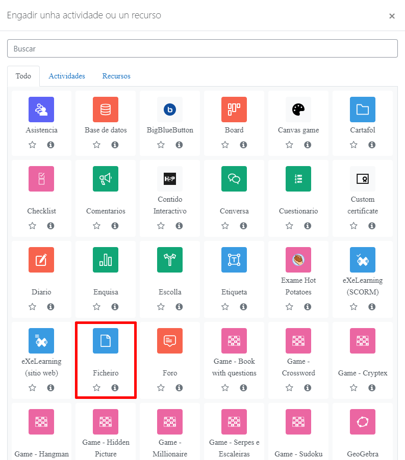Choose the BigBlueButton activity icon
405x460 pixels.
point(170,110)
